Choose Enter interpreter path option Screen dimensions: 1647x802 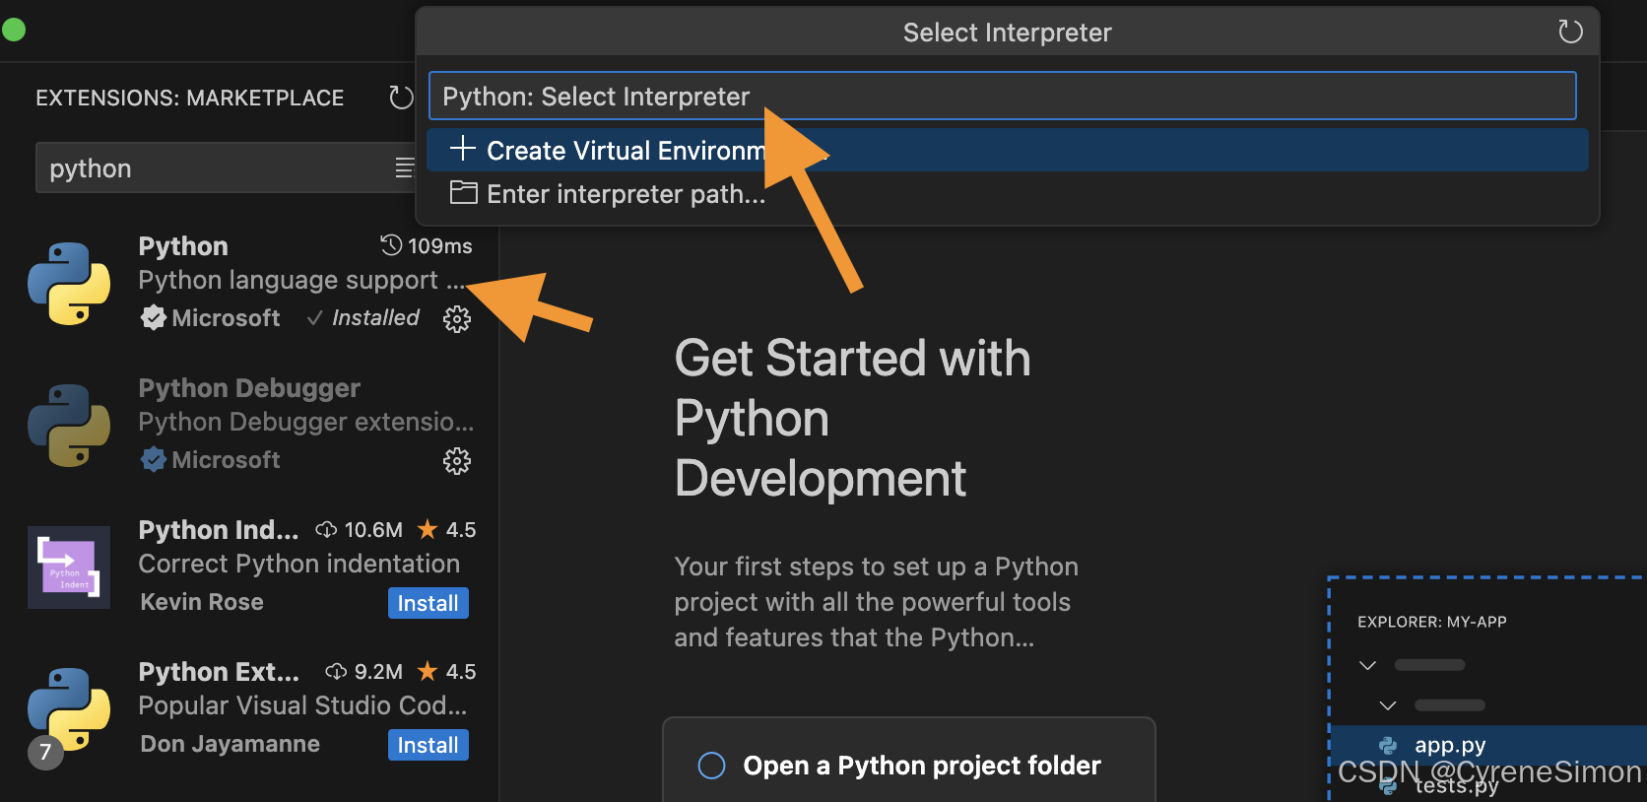[626, 194]
